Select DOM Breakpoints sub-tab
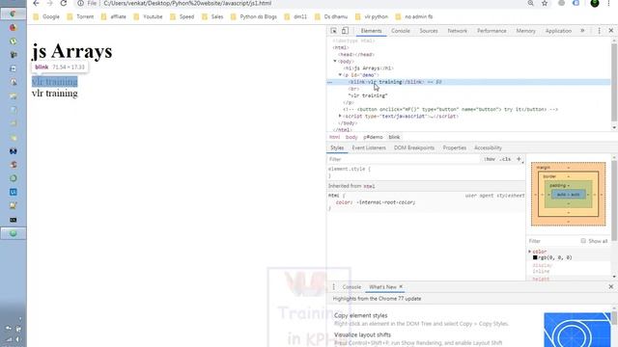618x347 pixels. pyautogui.click(x=414, y=147)
